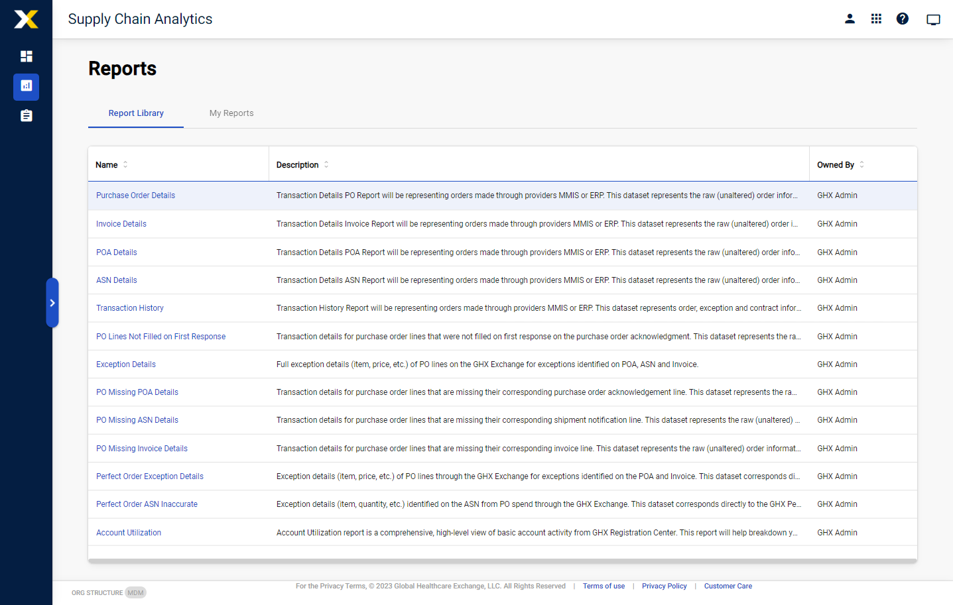Open the Purchase Order Details report
The height and width of the screenshot is (605, 953).
pyautogui.click(x=135, y=195)
